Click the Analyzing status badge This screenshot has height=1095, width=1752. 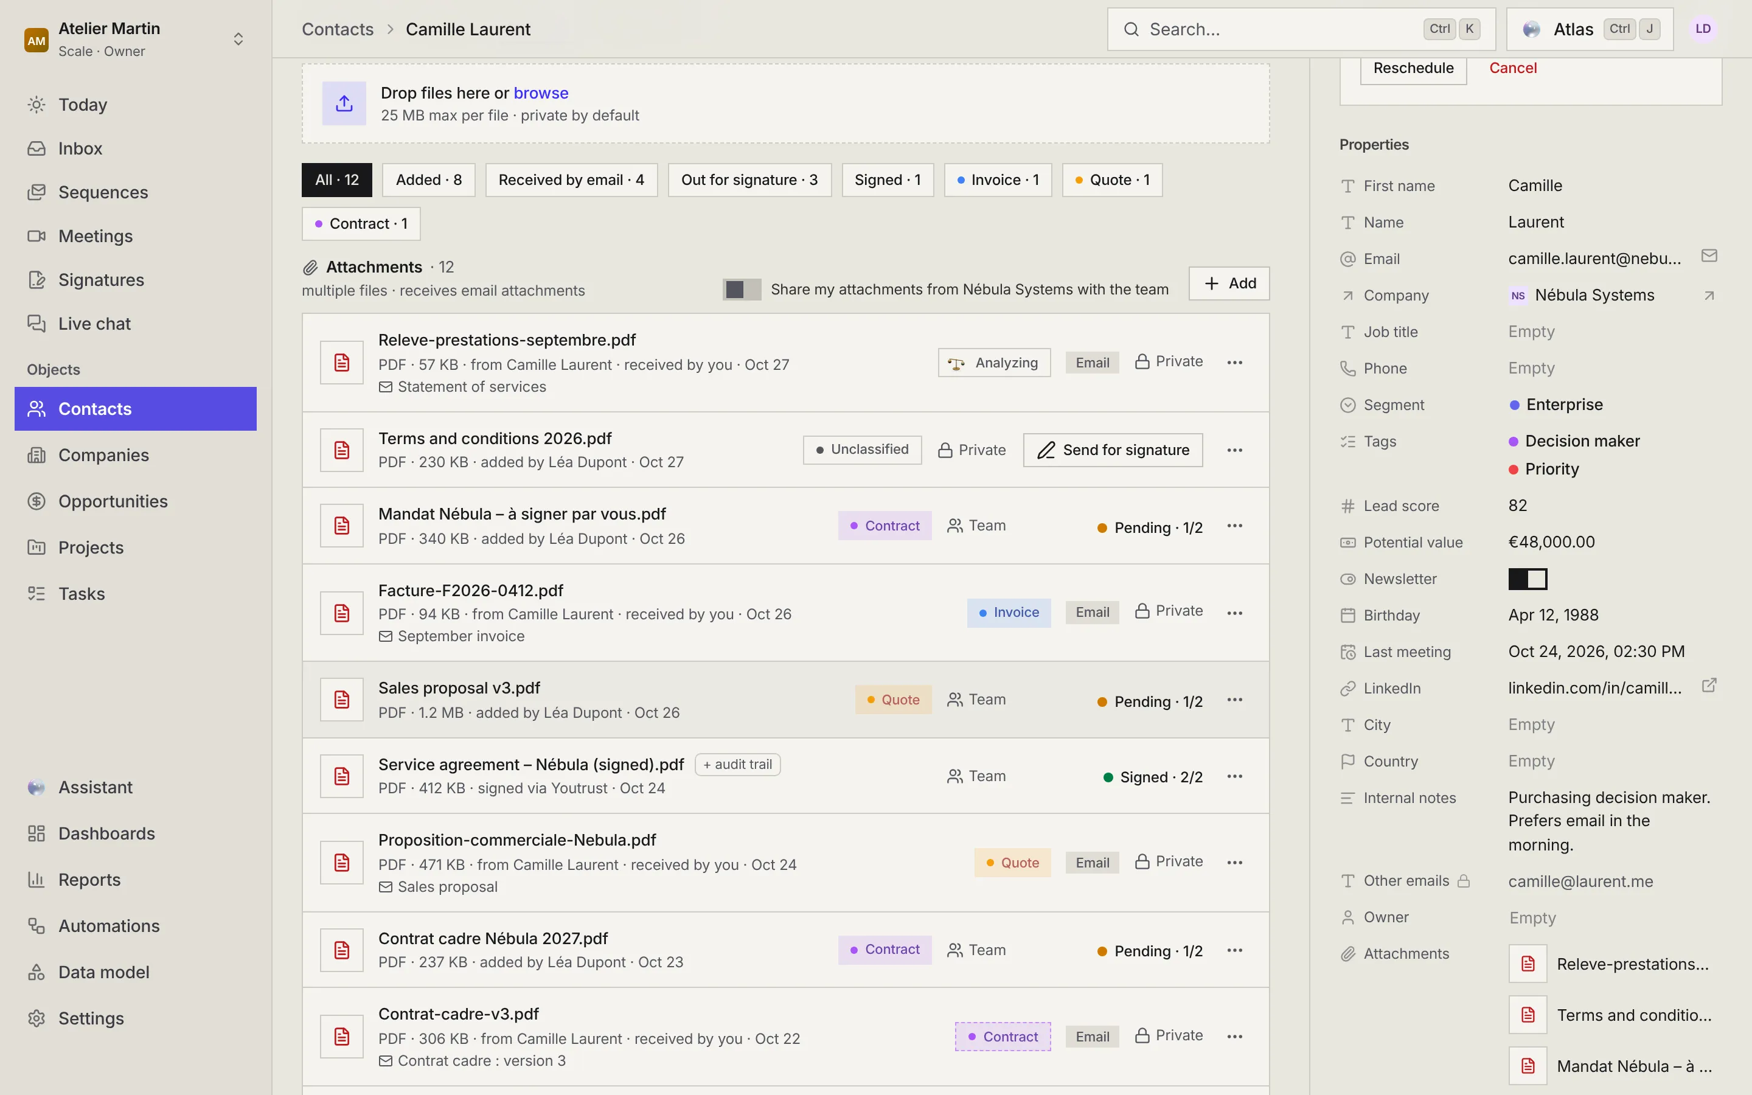994,363
